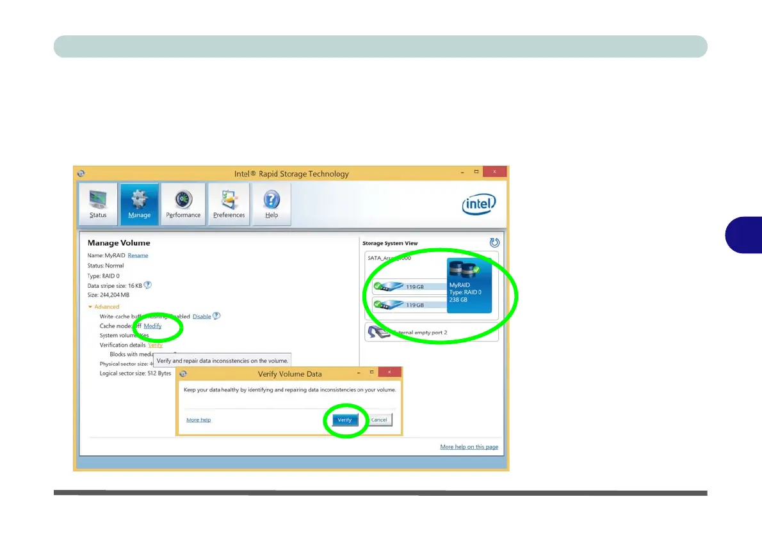Switch to the Performance tab
762x536 pixels.
pyautogui.click(x=183, y=204)
